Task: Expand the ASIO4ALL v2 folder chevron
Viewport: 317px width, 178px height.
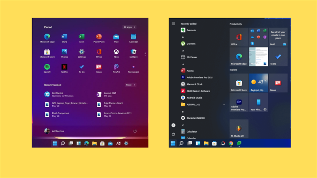Action: pos(224,104)
